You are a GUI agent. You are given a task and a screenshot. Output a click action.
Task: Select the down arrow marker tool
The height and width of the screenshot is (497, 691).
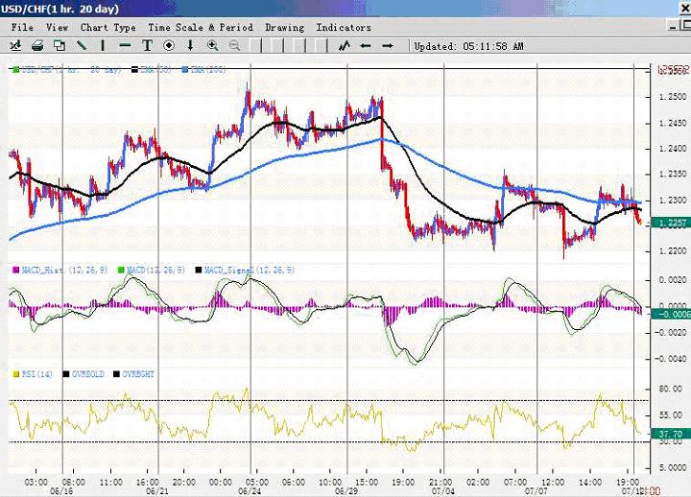click(x=191, y=45)
